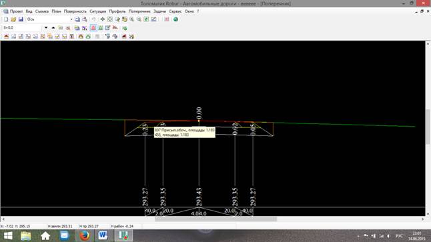Save with the blue floppy disk icon

click(x=21, y=19)
